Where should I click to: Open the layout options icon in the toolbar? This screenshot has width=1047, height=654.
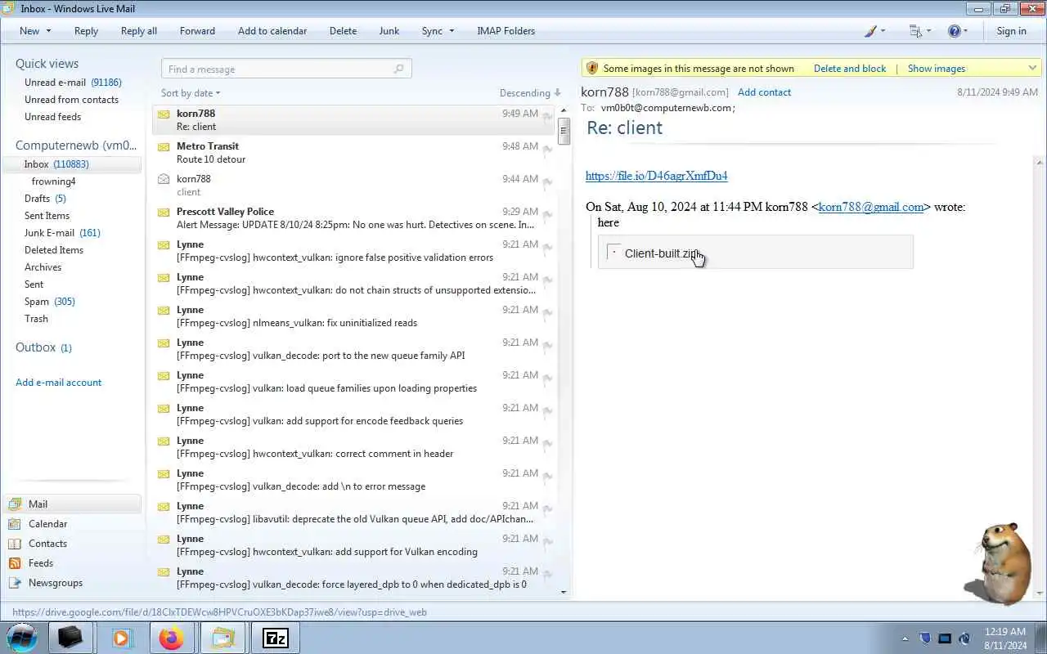915,31
